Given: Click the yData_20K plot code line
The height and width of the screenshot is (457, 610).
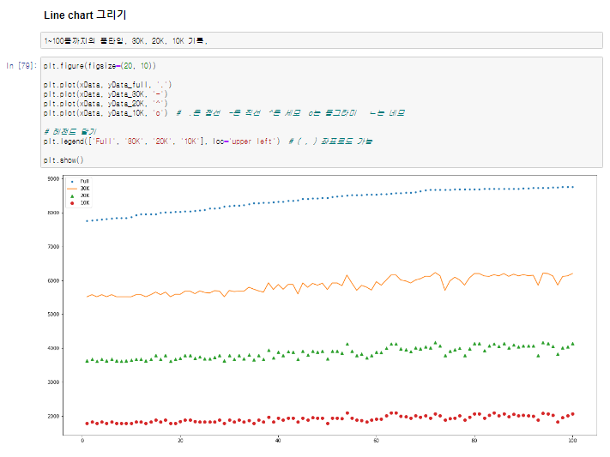Looking at the screenshot, I should coord(106,104).
